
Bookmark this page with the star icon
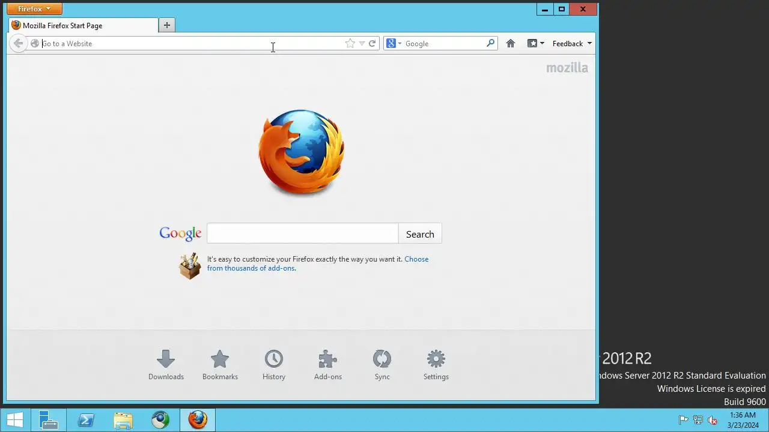point(350,43)
